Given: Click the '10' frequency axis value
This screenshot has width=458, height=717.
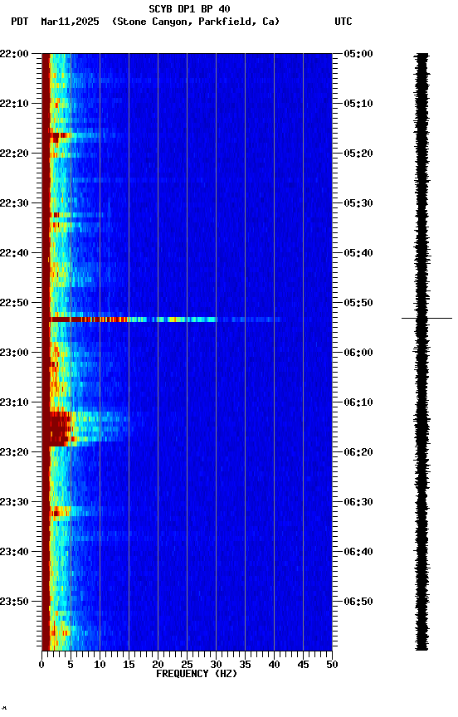Looking at the screenshot, I should tap(100, 665).
